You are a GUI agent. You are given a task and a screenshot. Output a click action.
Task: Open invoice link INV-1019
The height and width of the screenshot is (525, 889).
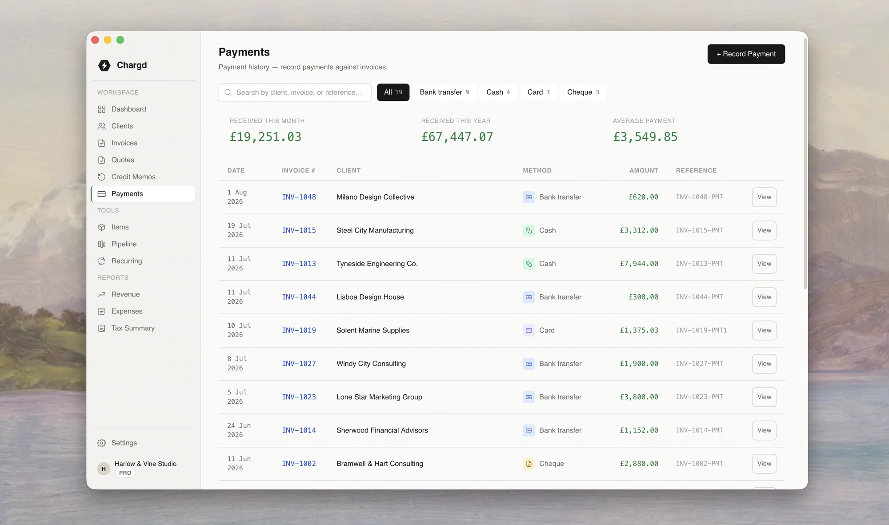pyautogui.click(x=299, y=330)
